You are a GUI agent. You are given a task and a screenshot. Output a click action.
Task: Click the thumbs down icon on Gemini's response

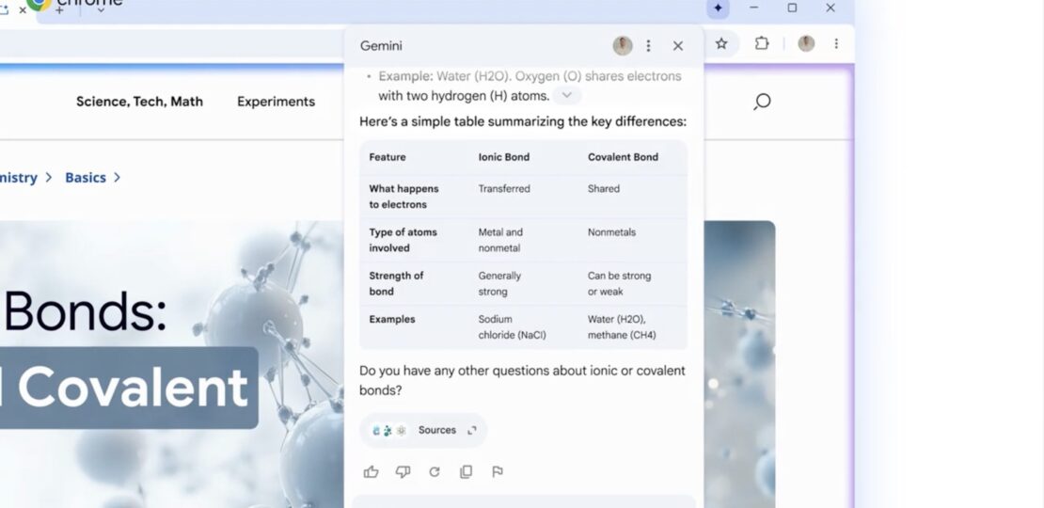403,472
